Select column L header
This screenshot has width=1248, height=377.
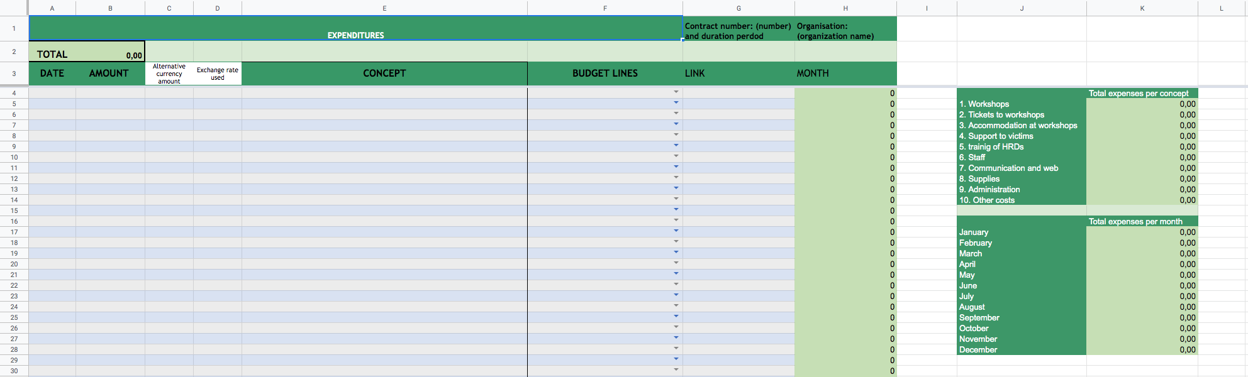[x=1222, y=8]
